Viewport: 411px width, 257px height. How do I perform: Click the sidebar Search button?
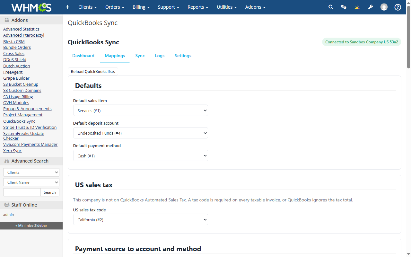pyautogui.click(x=50, y=192)
